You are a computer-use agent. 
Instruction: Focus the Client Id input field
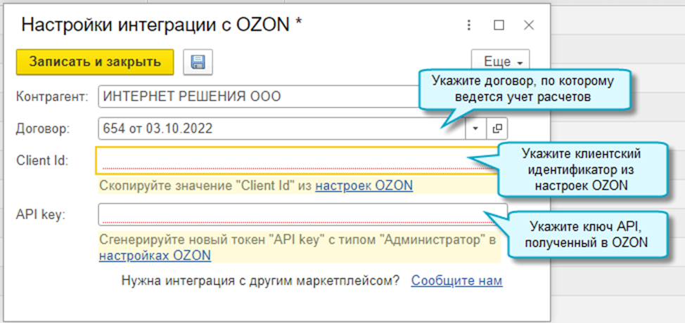point(295,160)
